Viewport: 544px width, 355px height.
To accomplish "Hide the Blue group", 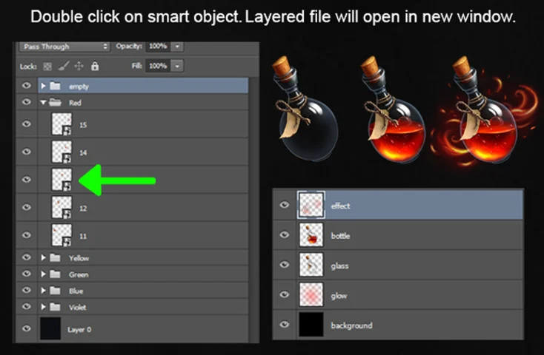I will click(x=27, y=290).
